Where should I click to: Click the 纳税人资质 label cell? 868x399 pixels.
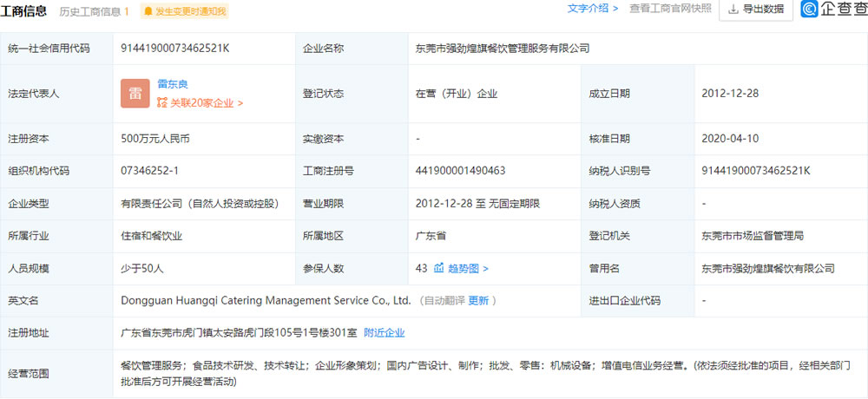click(638, 204)
